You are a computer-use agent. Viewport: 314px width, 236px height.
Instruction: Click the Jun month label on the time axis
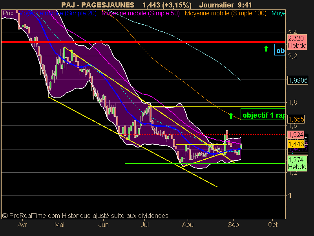[103, 225]
